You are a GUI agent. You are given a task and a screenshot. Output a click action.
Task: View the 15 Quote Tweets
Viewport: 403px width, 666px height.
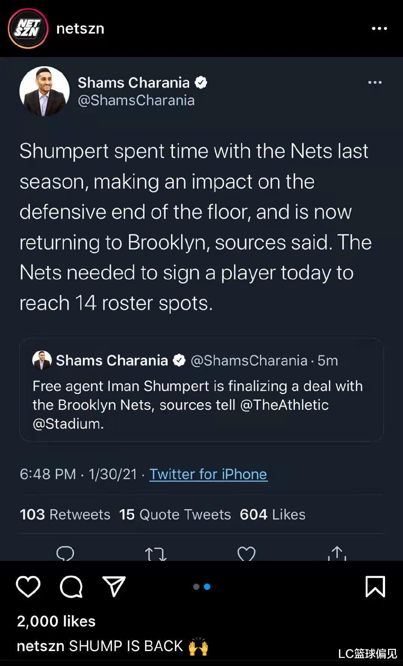tap(175, 515)
